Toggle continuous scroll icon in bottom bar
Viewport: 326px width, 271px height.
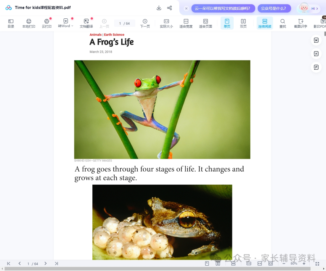(x=233, y=264)
